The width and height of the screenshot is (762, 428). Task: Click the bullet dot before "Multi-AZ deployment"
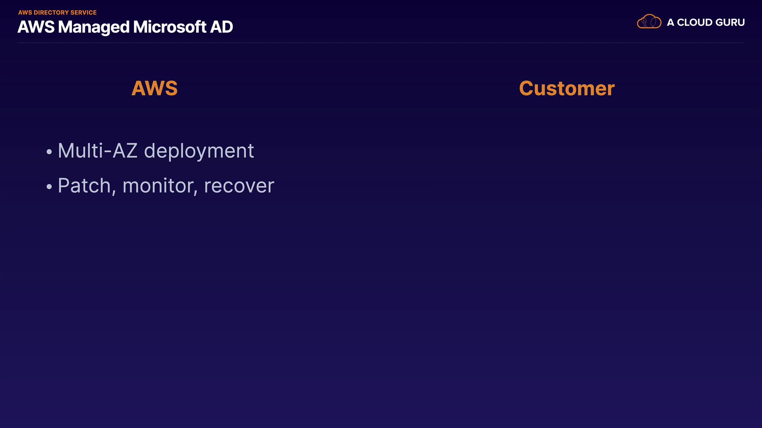tap(49, 152)
